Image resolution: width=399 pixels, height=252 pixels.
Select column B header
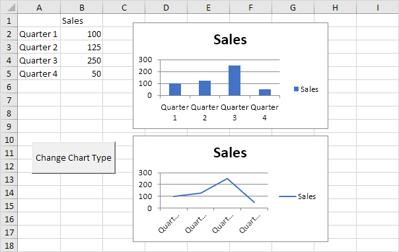click(82, 7)
